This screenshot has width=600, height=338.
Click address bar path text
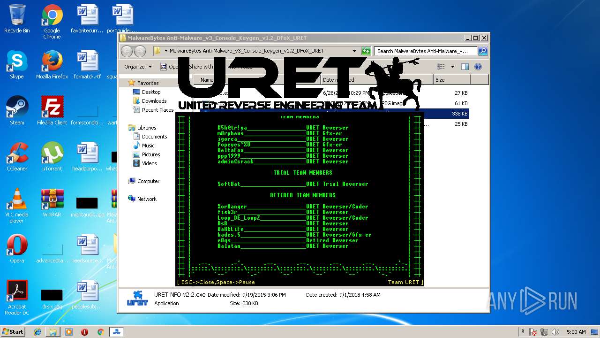(246, 51)
